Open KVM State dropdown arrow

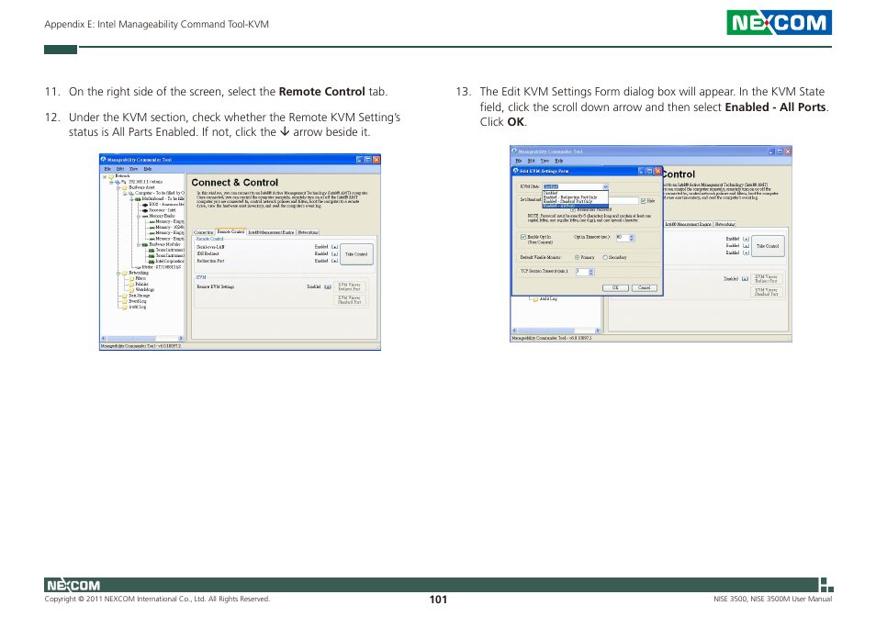tap(605, 186)
